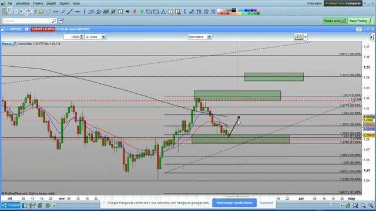This screenshot has height=211, width=376.
Task: Click the magnifier search icon
Action: pos(54,21)
